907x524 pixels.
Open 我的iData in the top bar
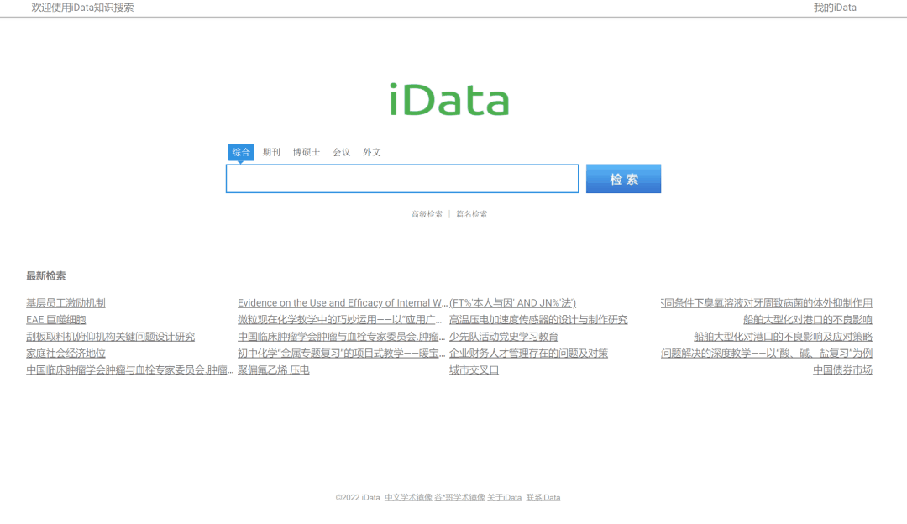click(835, 8)
